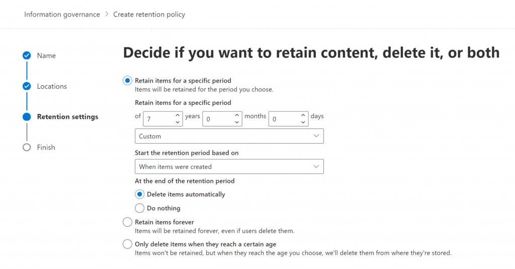Increase the years value with up arrow

click(x=178, y=115)
